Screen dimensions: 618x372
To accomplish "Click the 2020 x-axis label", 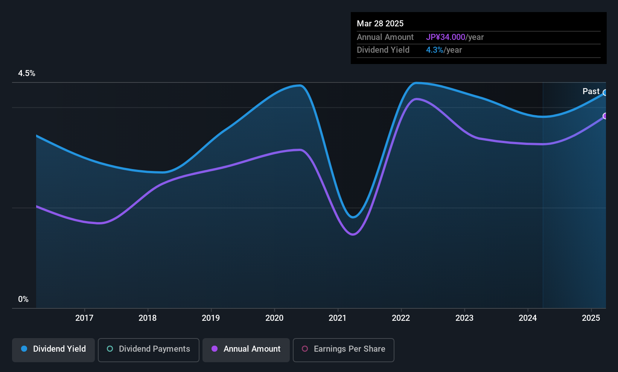I will (274, 318).
